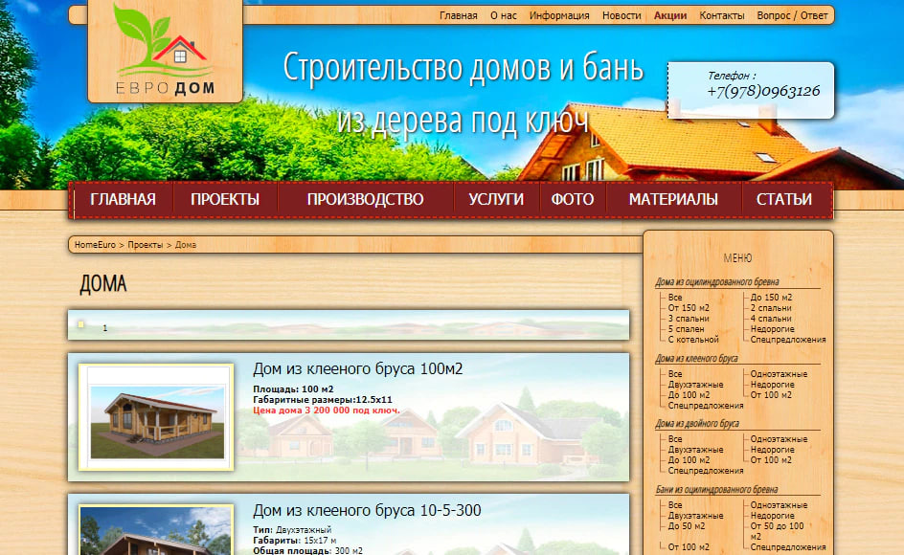Viewport: 904px width, 555px height.
Task: Select ГЛАВНАЯ in the red menu bar
Action: 123,199
